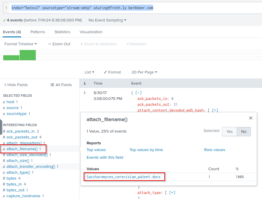Open the No Event Sampling dropdown
Image resolution: width=262 pixels, height=199 pixels.
pos(107,20)
